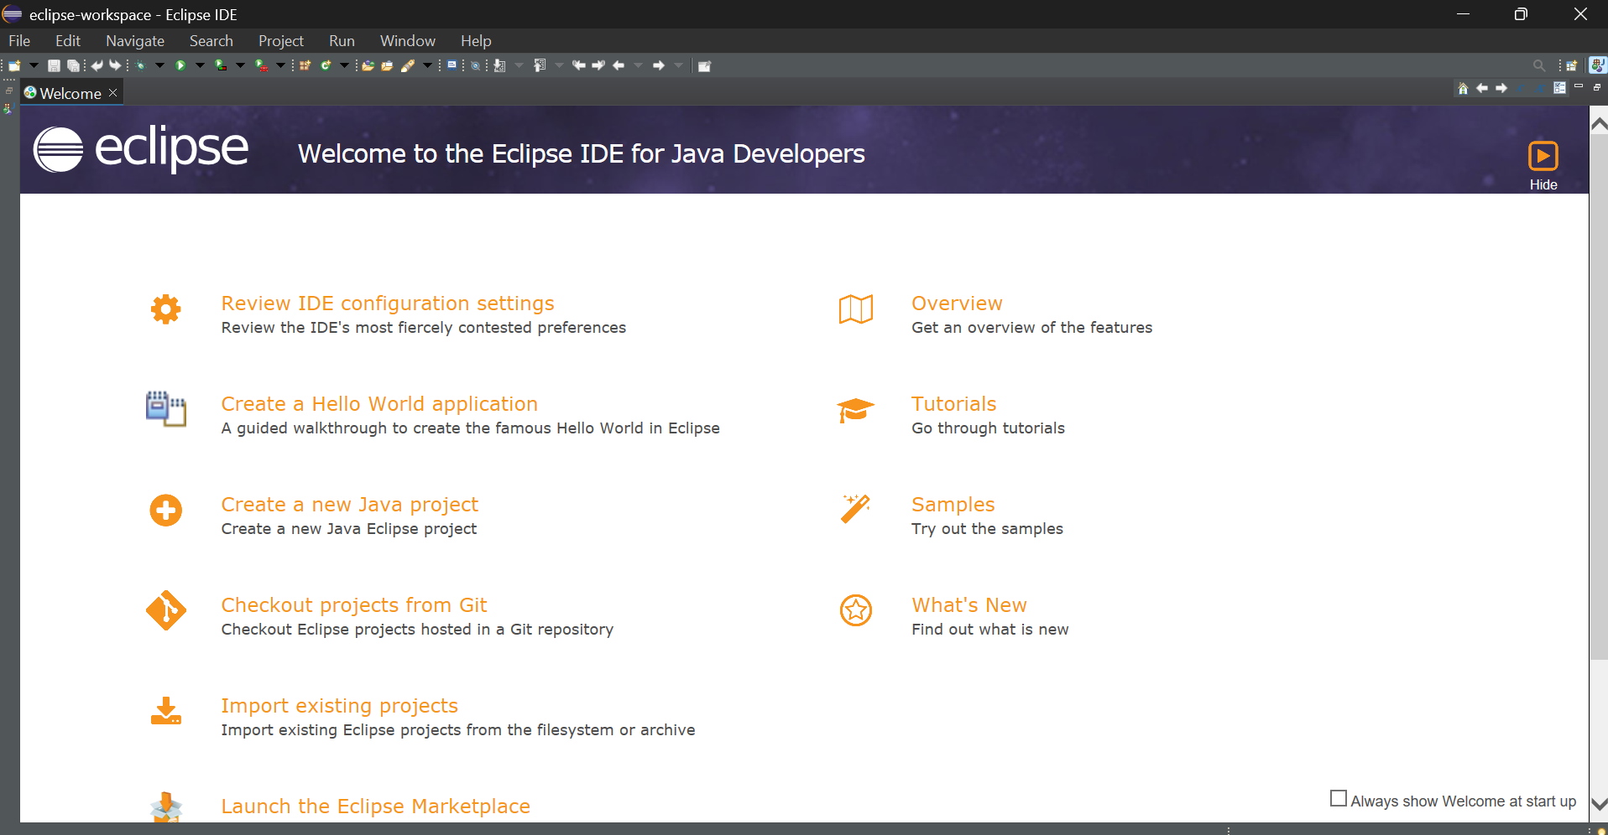The width and height of the screenshot is (1608, 835).
Task: Click the Welcome Home house icon
Action: click(x=1463, y=88)
